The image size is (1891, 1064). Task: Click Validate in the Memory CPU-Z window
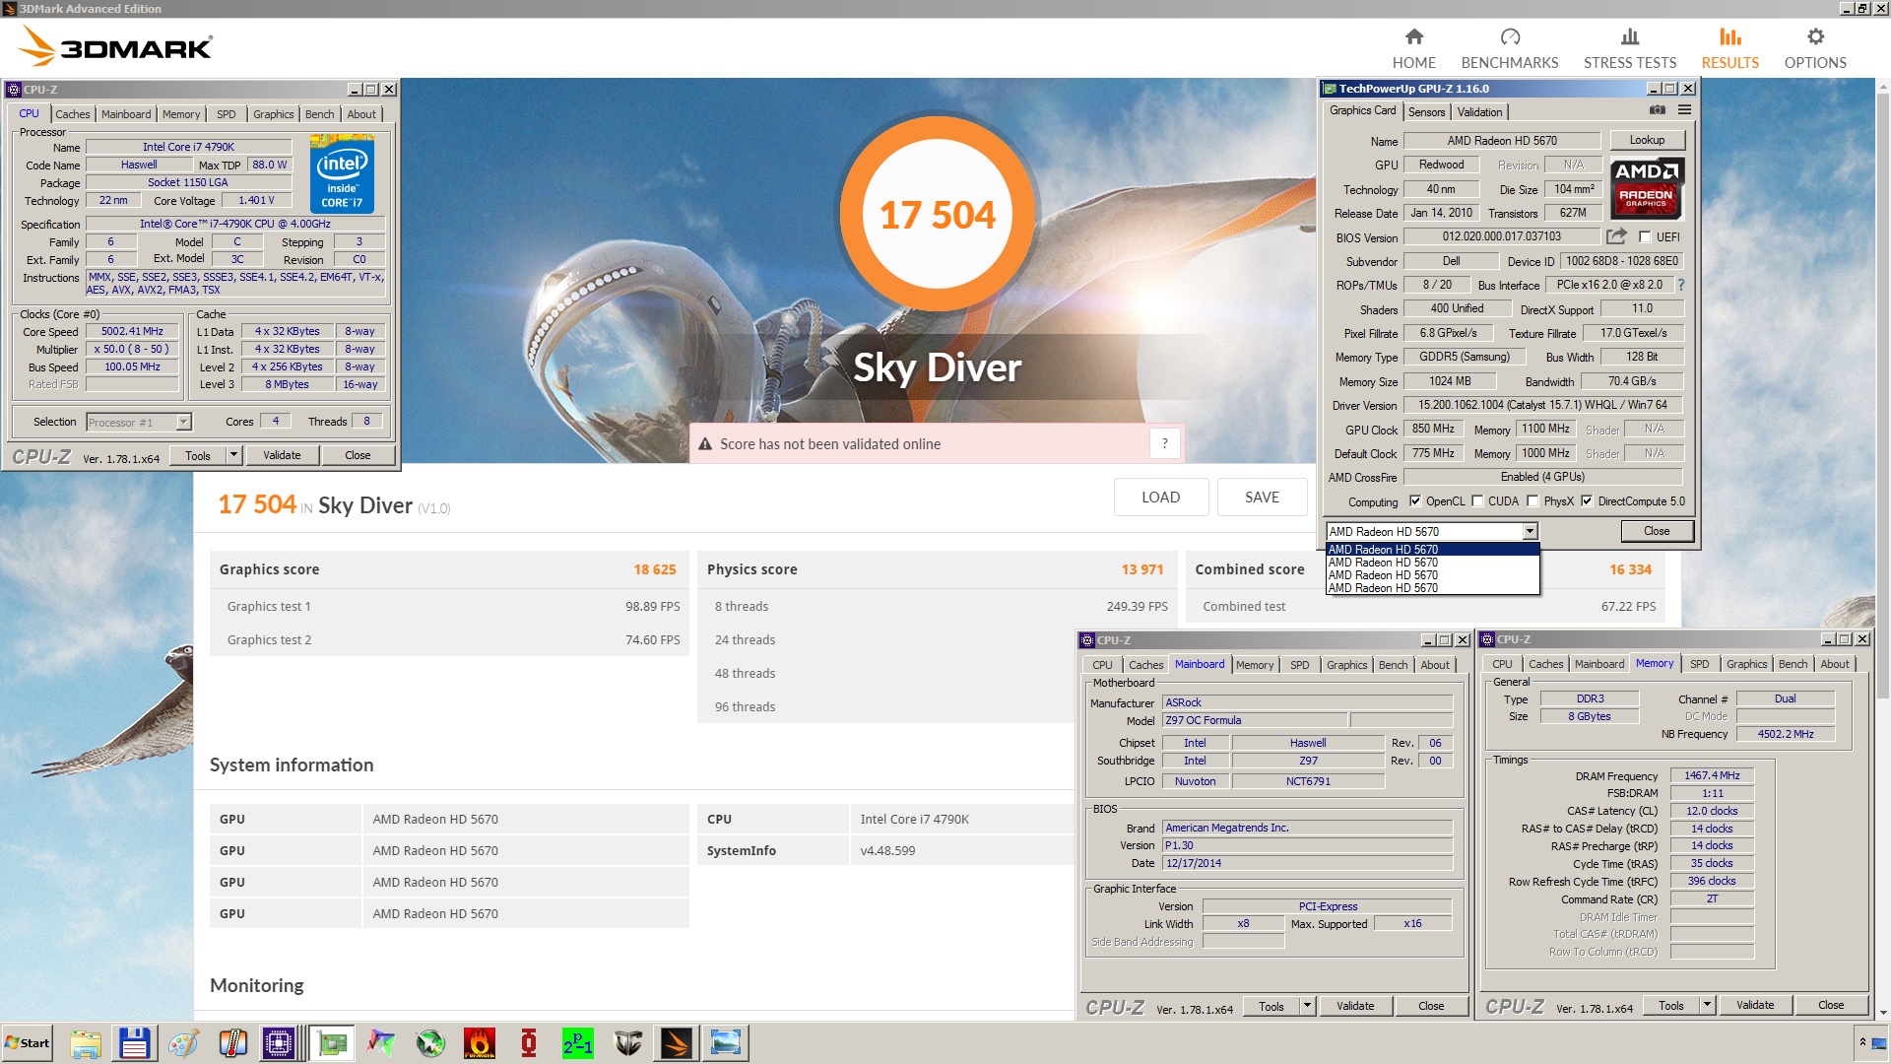coord(1755,1005)
